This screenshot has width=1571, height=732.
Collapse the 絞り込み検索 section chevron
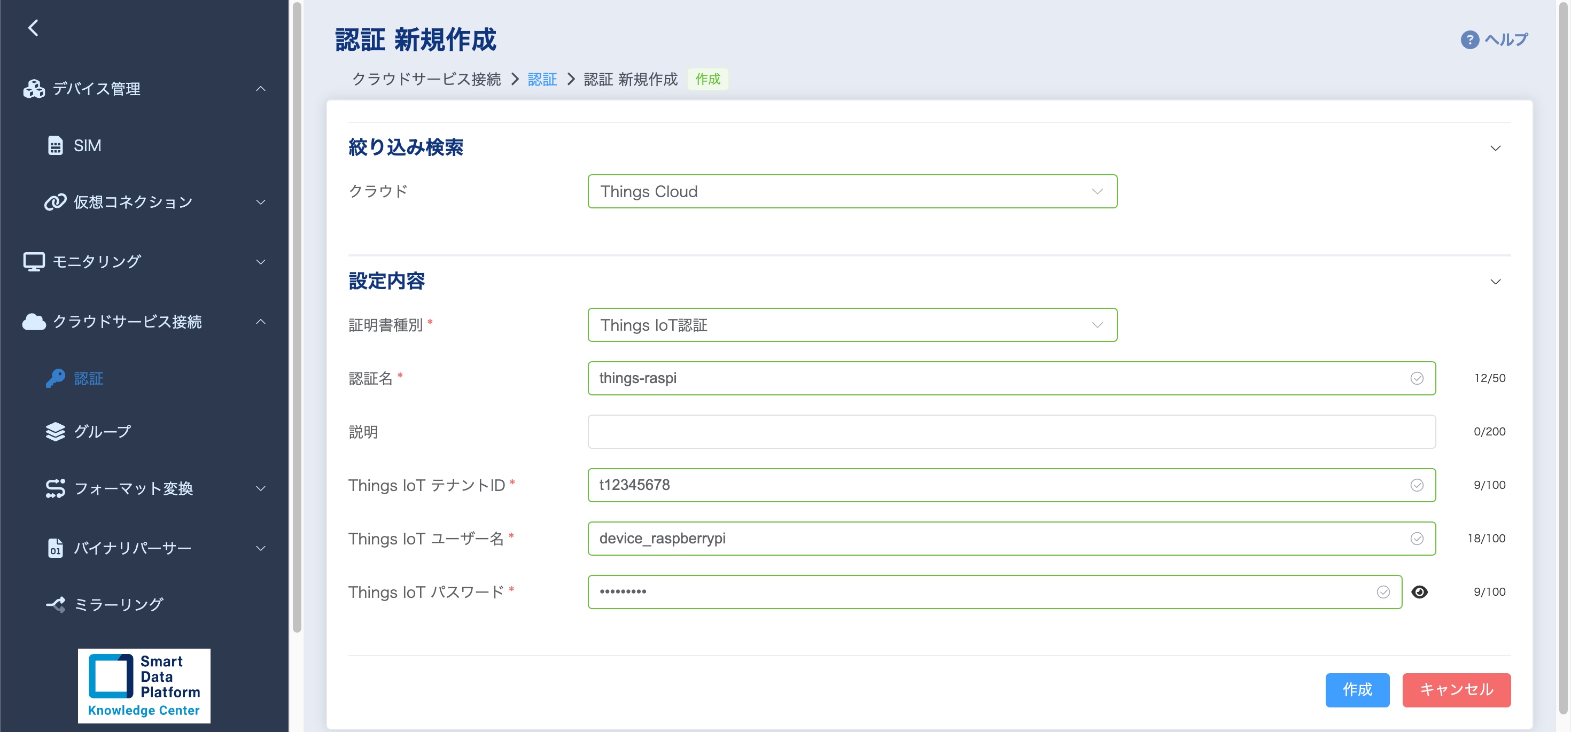coord(1495,148)
